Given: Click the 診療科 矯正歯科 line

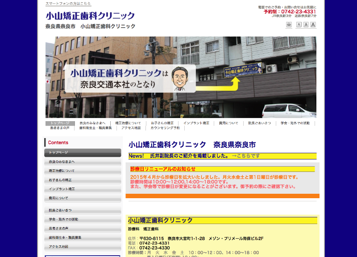Looking at the screenshot, I should click(x=143, y=229).
